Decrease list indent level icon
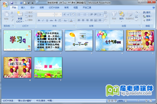The image size is (157, 104). pyautogui.click(x=91, y=15)
